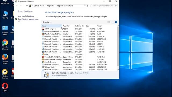Viewport: 172px width, 97px height.
Task: Expand the view options dropdown arrow
Action: coord(112,22)
